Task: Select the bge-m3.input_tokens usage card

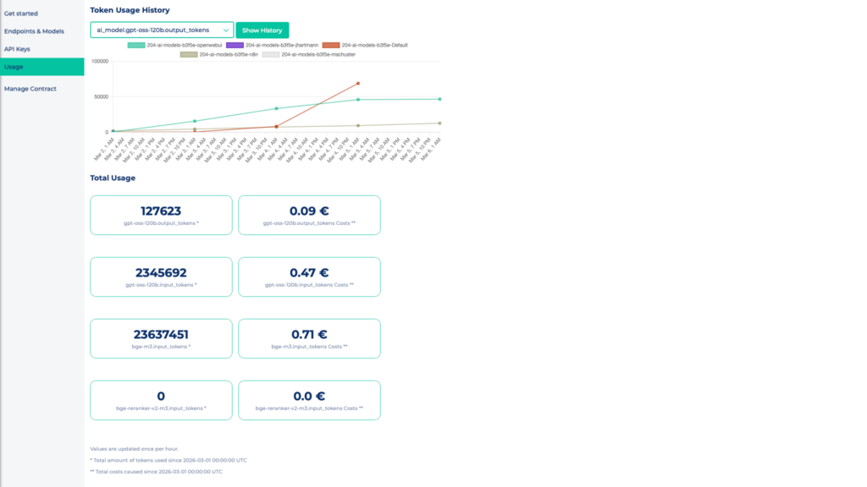Action: pyautogui.click(x=160, y=338)
